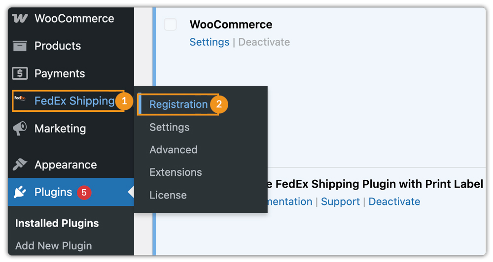Click the FedEx logo icon in sidebar
This screenshot has width=493, height=262.
coord(20,100)
